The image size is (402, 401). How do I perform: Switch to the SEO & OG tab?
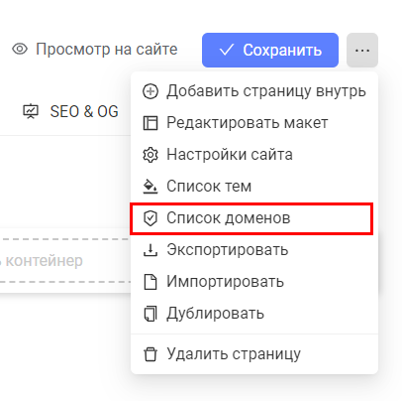[x=70, y=111]
